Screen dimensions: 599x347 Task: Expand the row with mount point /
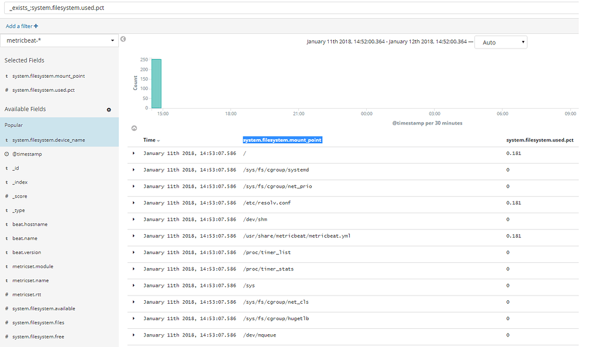point(134,153)
